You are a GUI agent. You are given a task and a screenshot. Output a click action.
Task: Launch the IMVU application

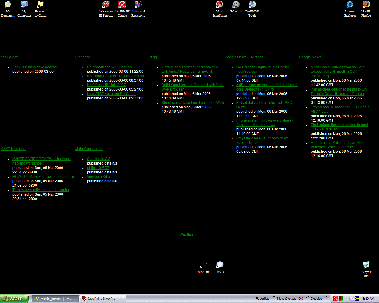click(219, 264)
